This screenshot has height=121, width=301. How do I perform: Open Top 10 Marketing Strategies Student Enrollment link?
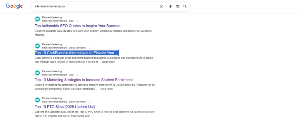[84, 80]
